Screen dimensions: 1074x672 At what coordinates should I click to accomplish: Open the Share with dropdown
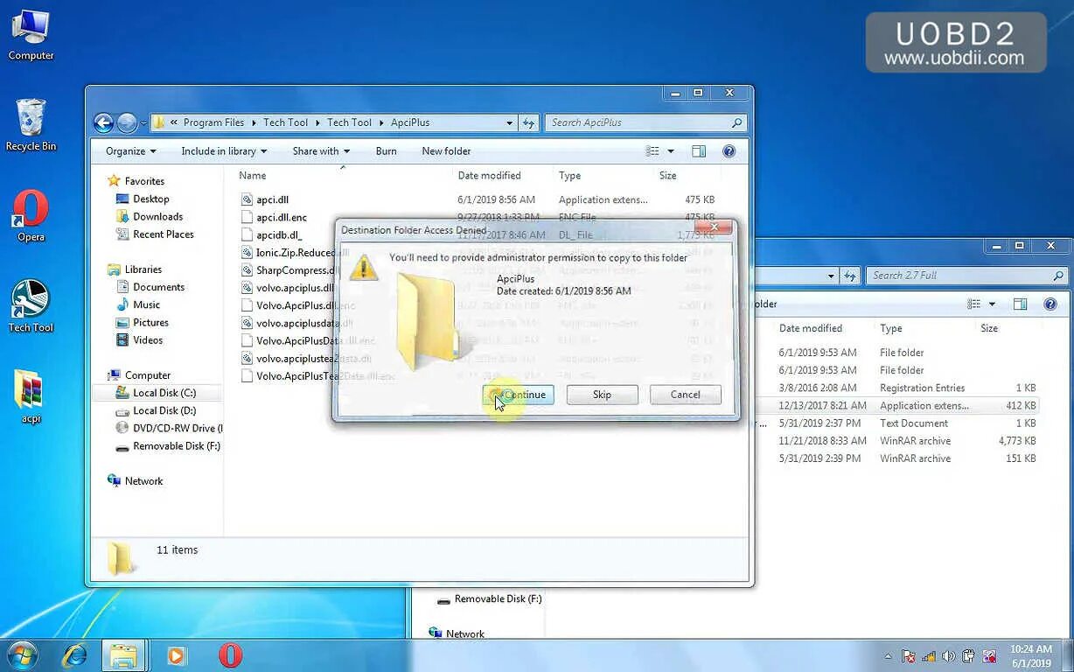(321, 151)
